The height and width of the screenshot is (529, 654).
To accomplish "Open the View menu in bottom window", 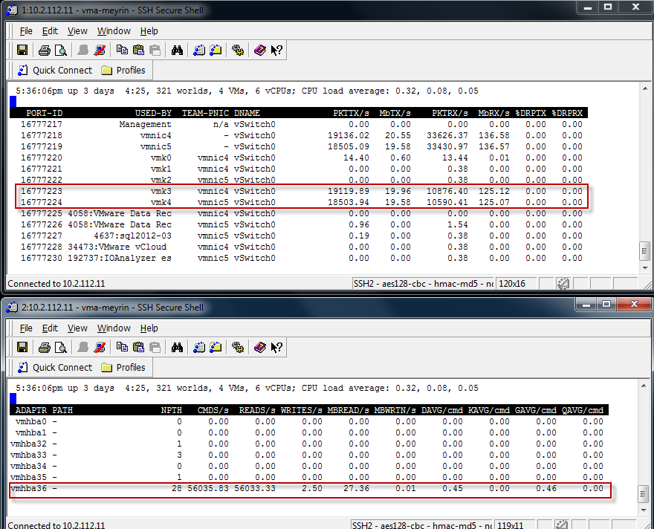I will [77, 328].
